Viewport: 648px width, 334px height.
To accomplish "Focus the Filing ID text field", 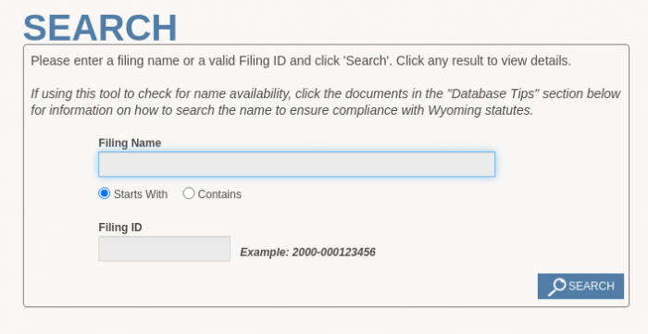I will pyautogui.click(x=164, y=249).
